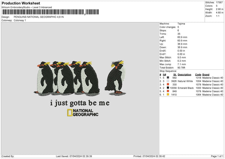Click the group of five penguins
The width and height of the screenshot is (225, 159).
[67, 79]
